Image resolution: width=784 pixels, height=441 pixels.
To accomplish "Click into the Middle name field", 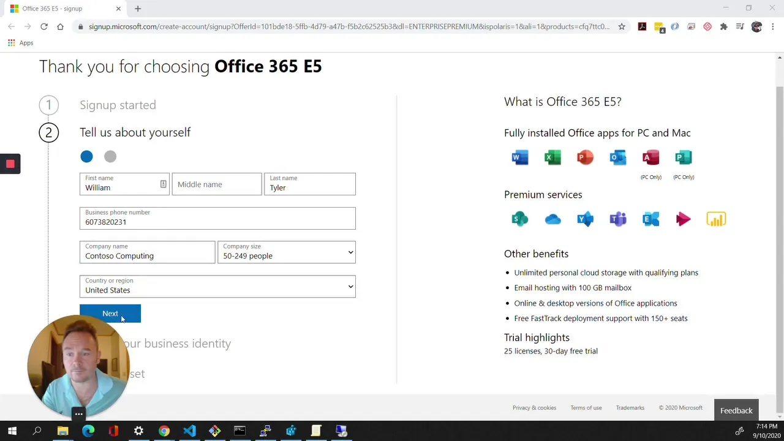I will coord(217,184).
